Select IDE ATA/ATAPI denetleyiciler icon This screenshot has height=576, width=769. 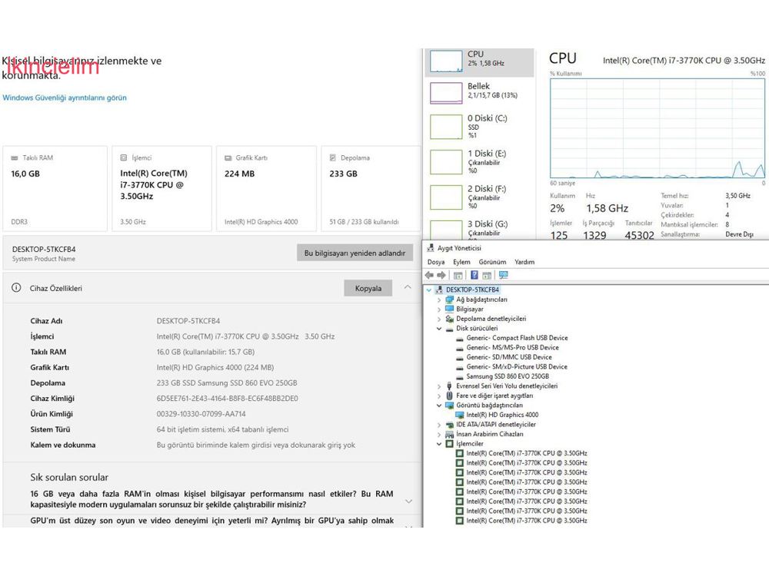pos(449,425)
